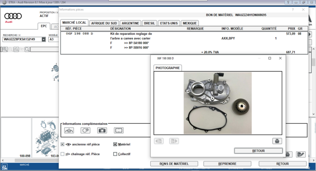The height and width of the screenshot is (171, 316).
Task: Click thumbnail label 100-098
Action: (x=25, y=156)
